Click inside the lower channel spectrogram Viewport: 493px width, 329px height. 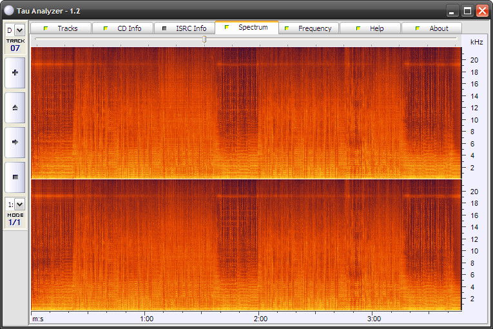(246, 244)
